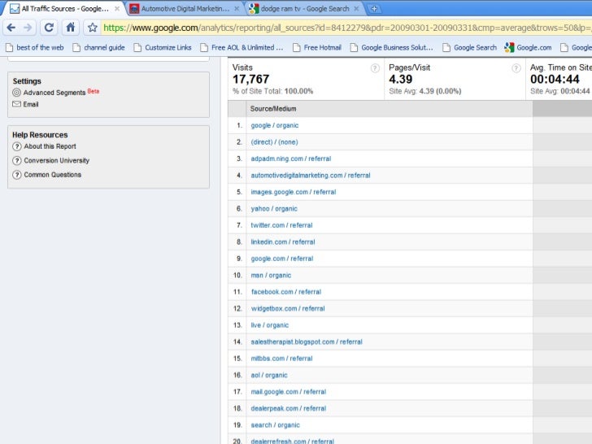Screen dimensions: 592x444
Task: Select the Avg. Time on Site scorecard
Action: [x=559, y=80]
